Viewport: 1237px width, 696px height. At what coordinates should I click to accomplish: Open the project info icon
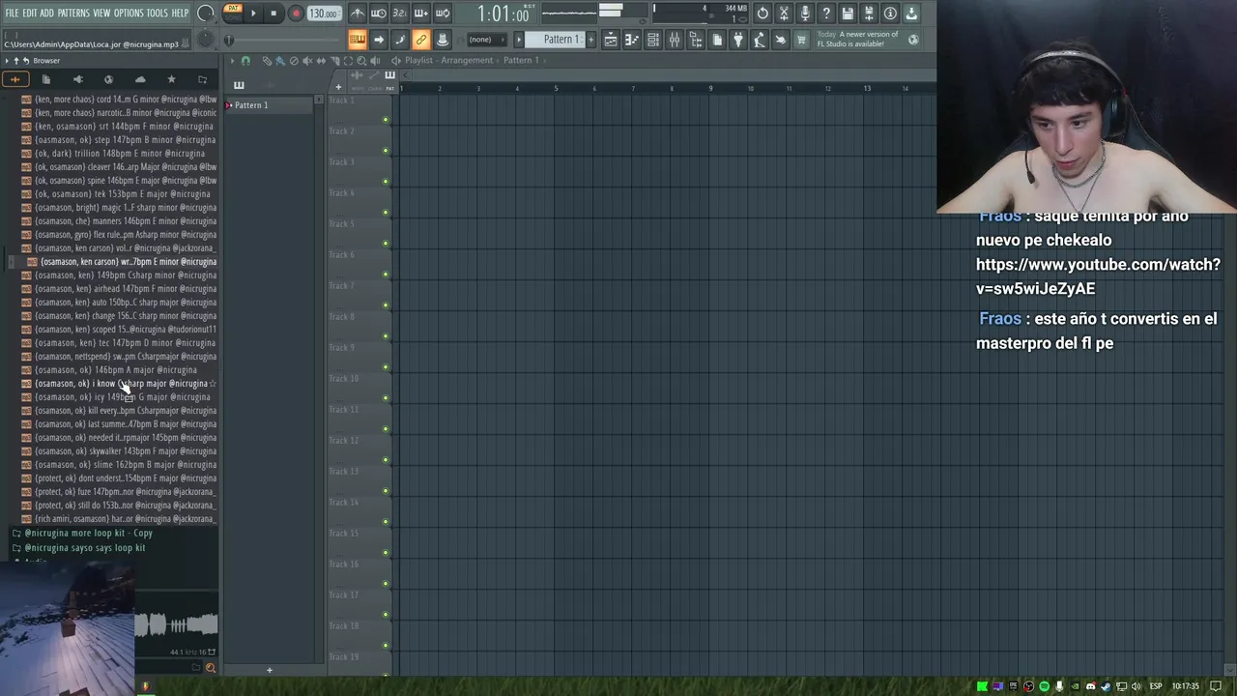pyautogui.click(x=890, y=14)
